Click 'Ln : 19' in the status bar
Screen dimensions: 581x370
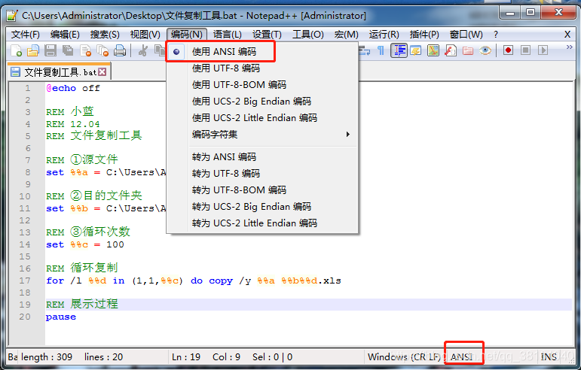pyautogui.click(x=186, y=357)
